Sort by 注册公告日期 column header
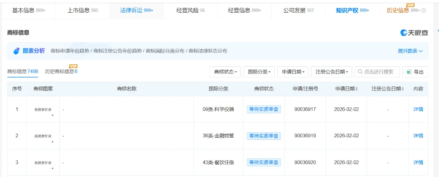The width and height of the screenshot is (439, 177). tap(388, 89)
